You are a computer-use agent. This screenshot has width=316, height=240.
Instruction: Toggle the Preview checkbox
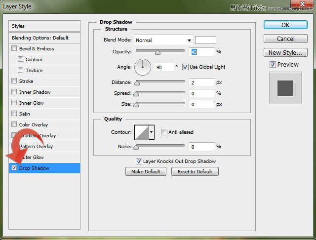pyautogui.click(x=273, y=65)
